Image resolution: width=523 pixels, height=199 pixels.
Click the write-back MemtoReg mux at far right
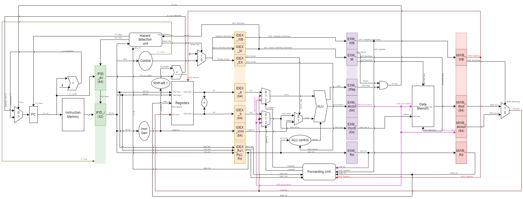coord(505,110)
